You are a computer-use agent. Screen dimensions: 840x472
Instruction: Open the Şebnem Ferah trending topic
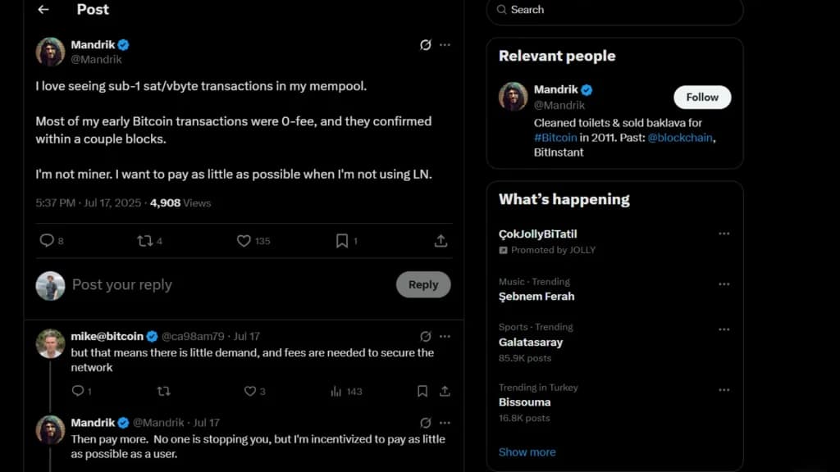point(536,297)
